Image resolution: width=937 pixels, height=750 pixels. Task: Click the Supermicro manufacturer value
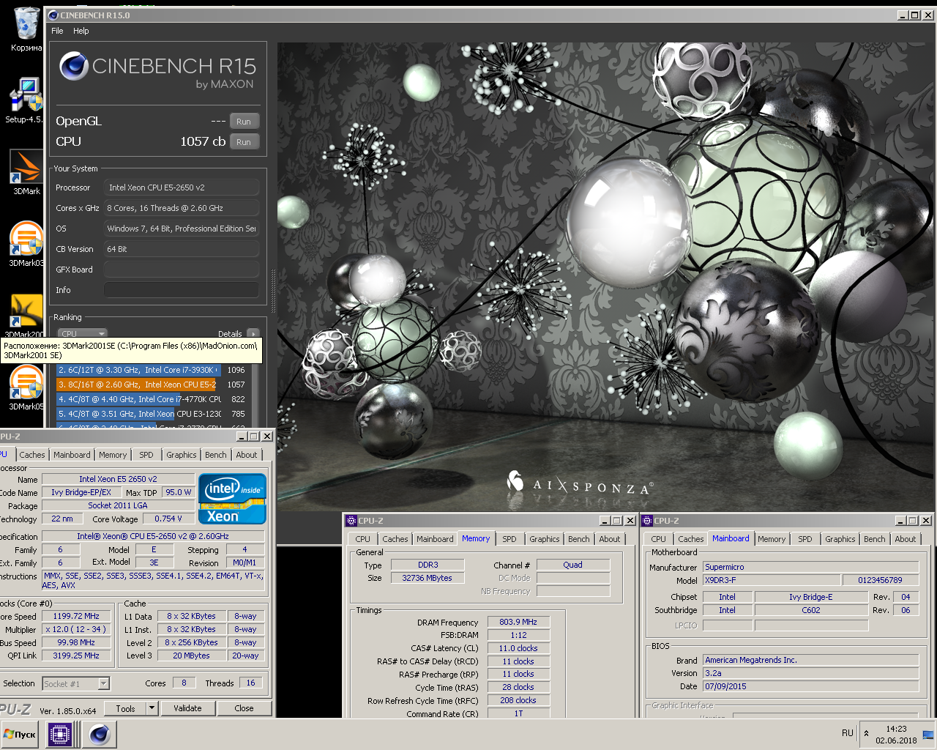[810, 567]
